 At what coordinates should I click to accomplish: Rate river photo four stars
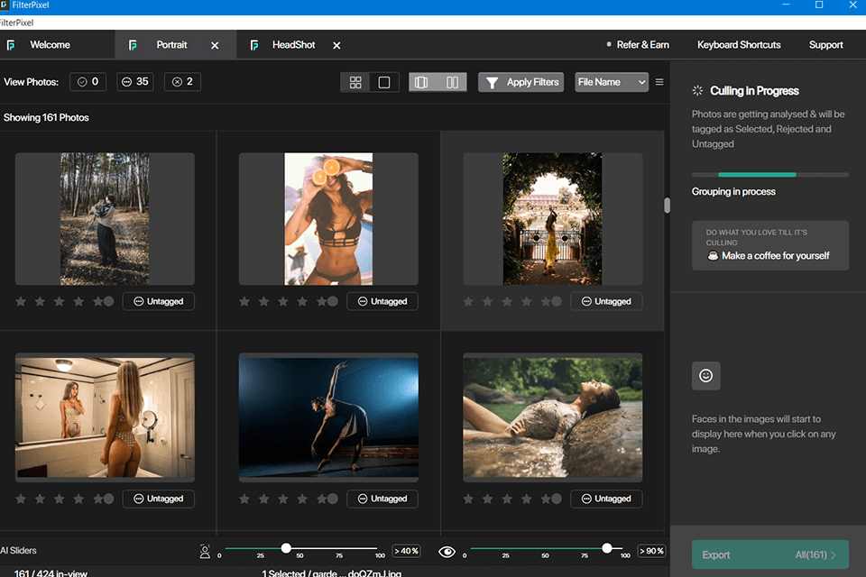[x=526, y=499]
